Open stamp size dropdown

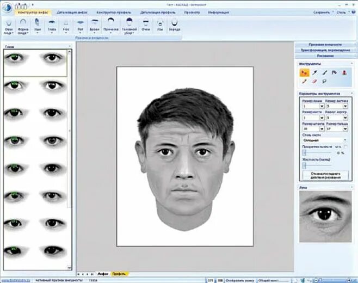pyautogui.click(x=322, y=129)
